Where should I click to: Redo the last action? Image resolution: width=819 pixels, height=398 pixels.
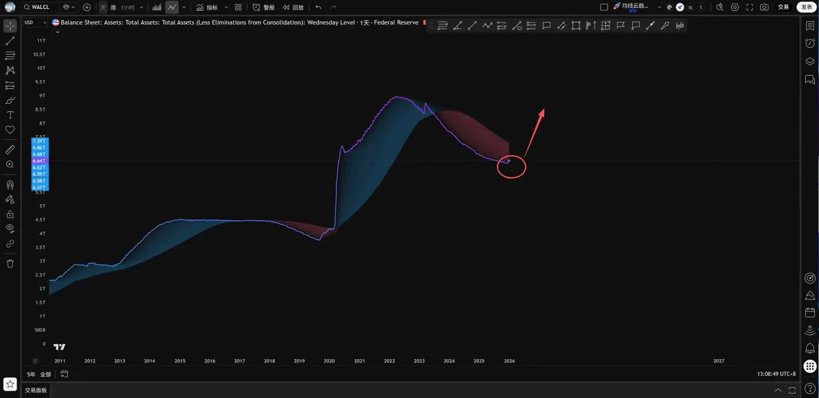(333, 7)
